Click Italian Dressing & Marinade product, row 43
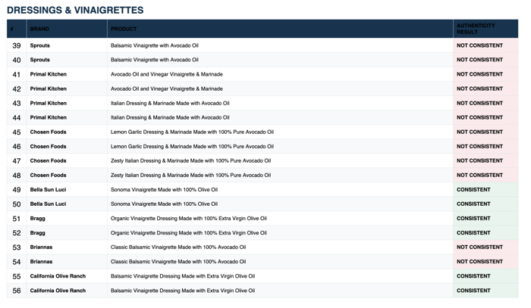The image size is (531, 308). click(170, 104)
